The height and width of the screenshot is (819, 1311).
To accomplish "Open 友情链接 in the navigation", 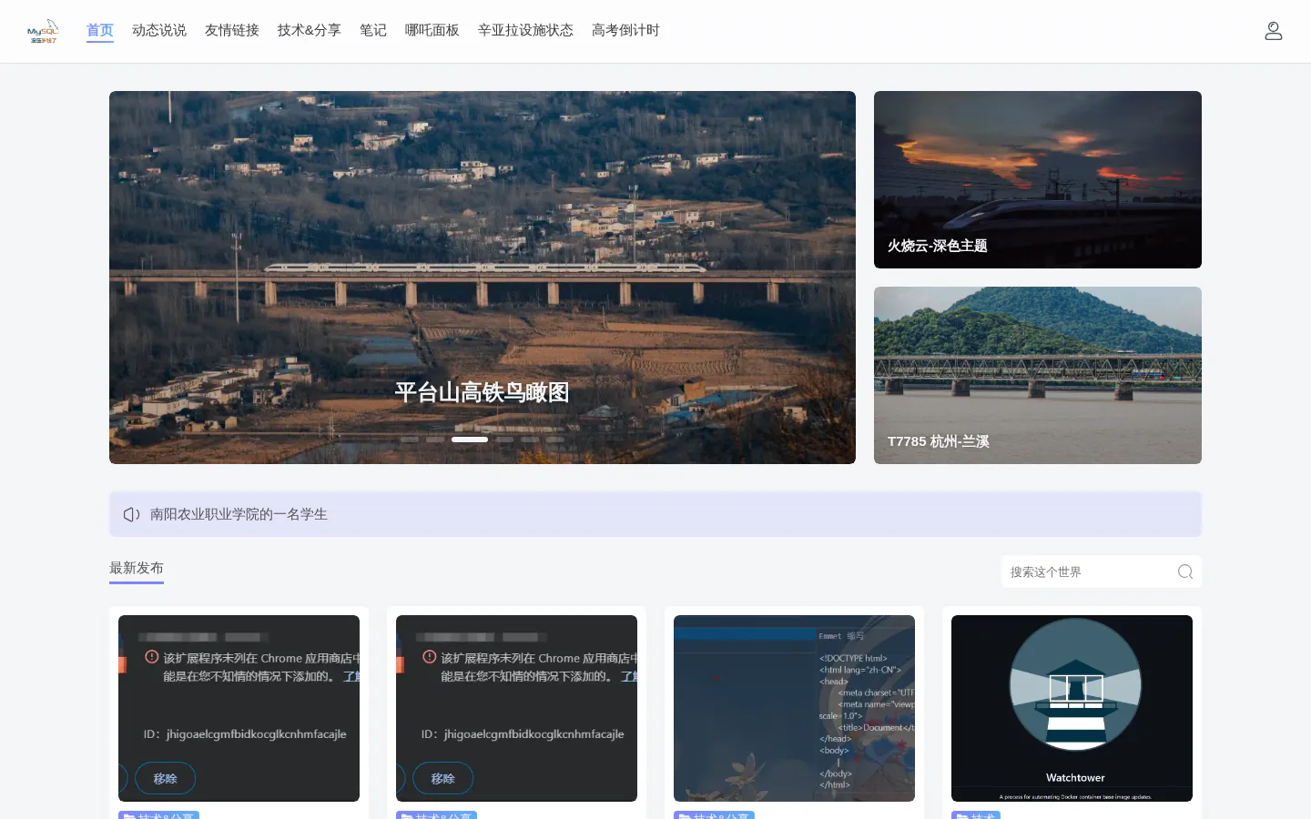I will 232,30.
